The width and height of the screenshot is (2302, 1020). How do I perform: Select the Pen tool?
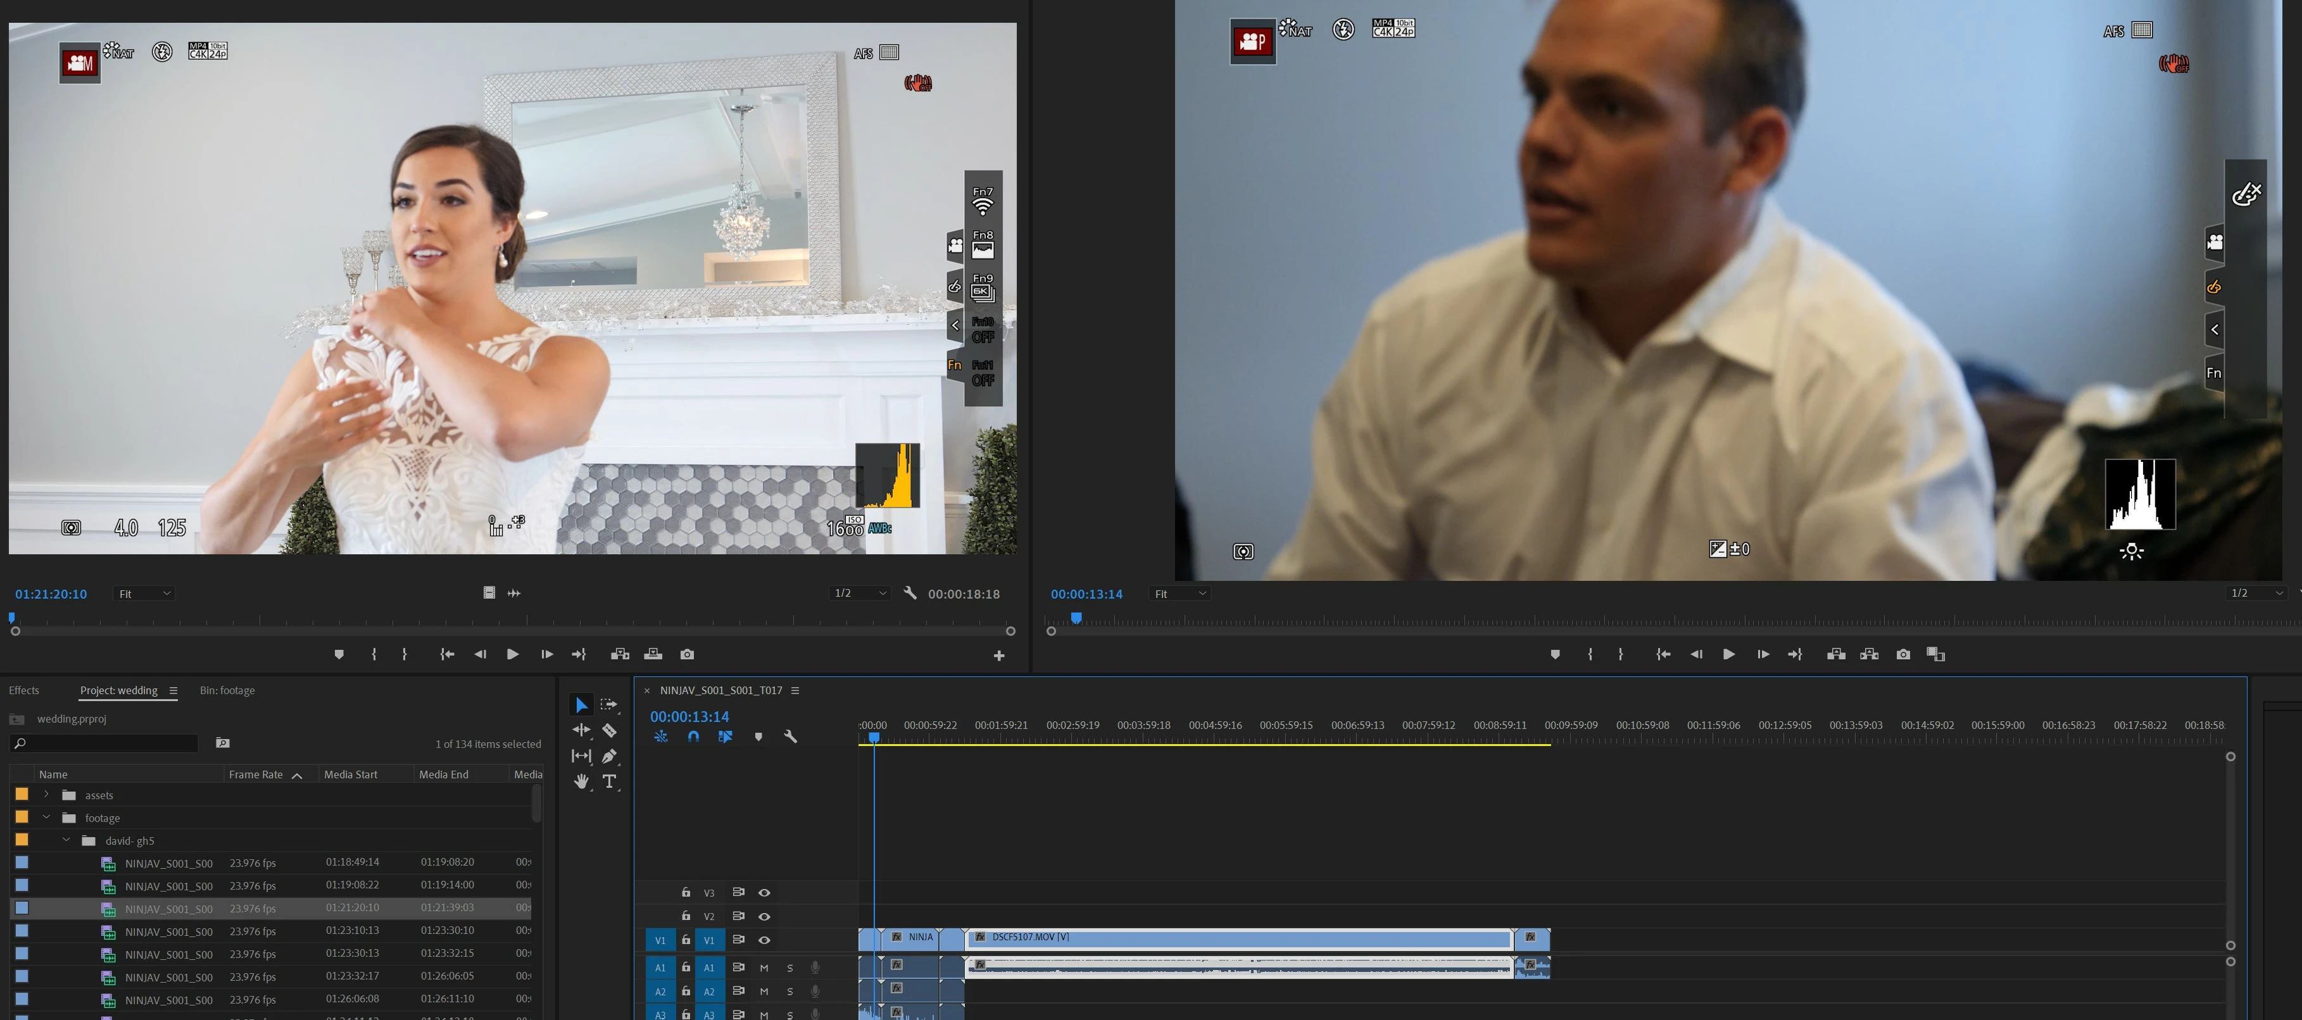point(610,756)
